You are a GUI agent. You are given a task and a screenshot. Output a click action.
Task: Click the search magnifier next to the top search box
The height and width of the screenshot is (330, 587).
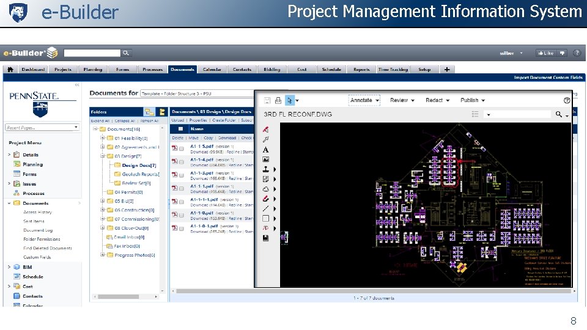click(x=126, y=53)
